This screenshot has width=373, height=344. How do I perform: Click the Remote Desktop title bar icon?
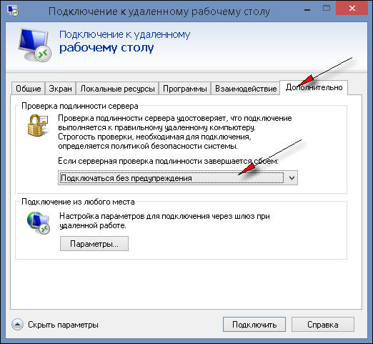[12, 11]
